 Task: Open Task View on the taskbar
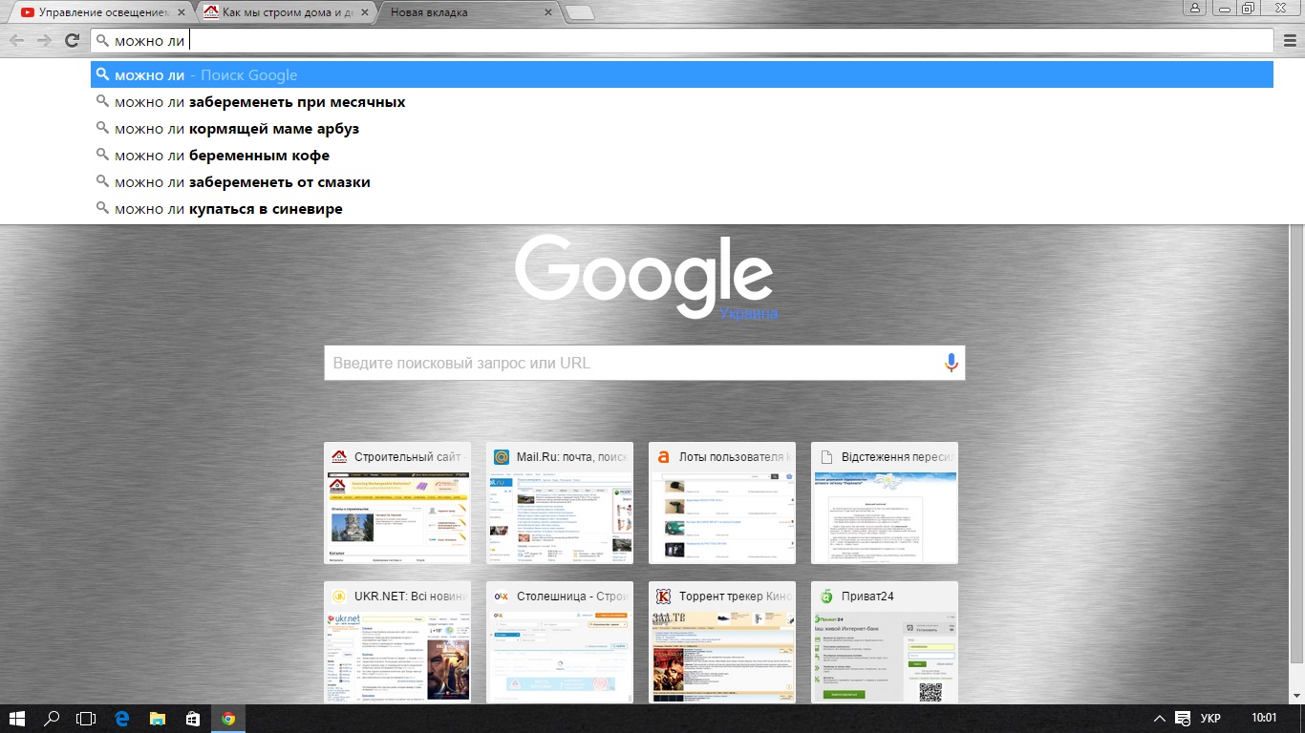pos(86,718)
